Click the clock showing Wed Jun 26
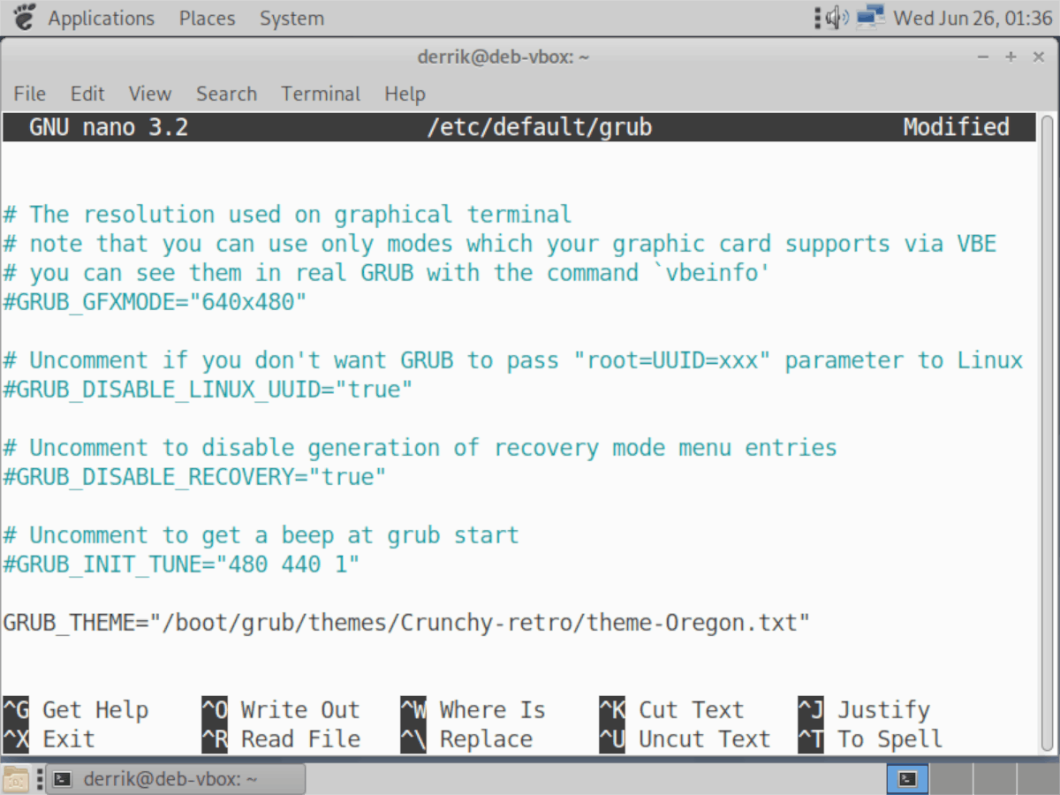 [x=972, y=17]
